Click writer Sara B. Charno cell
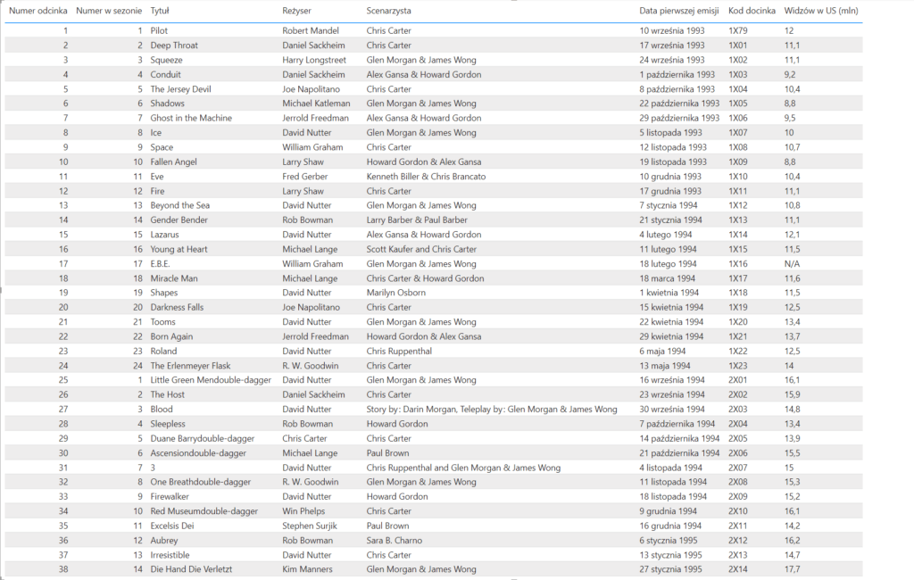The width and height of the screenshot is (914, 580). (x=394, y=541)
